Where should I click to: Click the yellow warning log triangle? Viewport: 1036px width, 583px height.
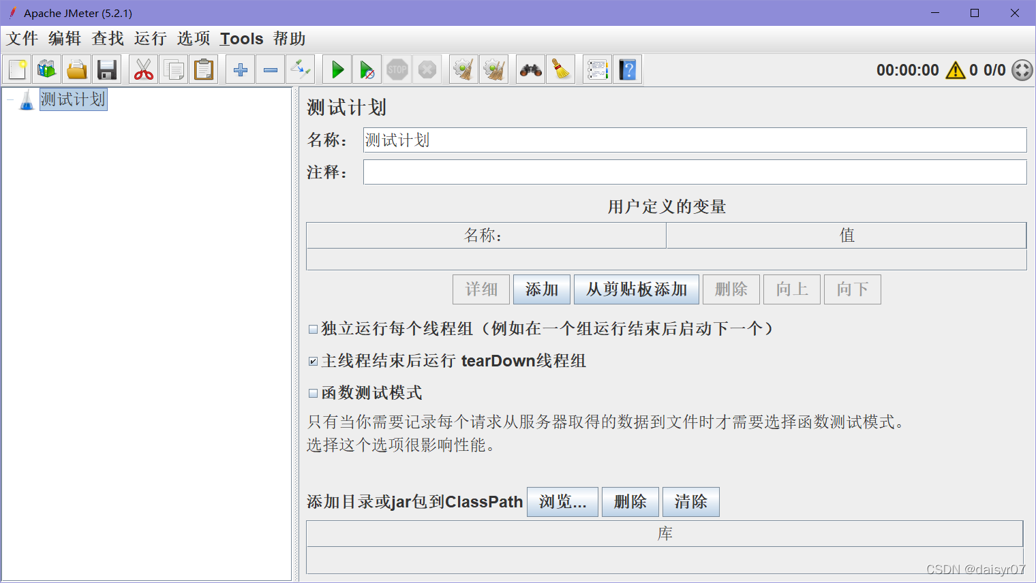(956, 70)
